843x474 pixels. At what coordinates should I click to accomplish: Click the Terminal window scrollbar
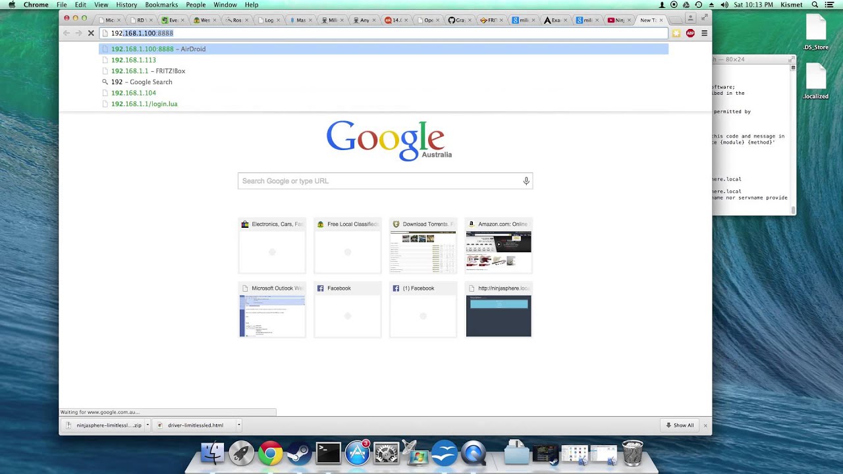[x=793, y=139]
